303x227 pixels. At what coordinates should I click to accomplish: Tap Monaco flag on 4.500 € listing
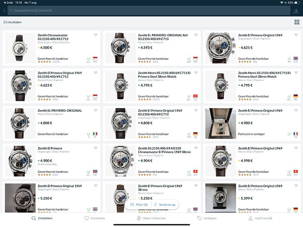click(x=95, y=59)
